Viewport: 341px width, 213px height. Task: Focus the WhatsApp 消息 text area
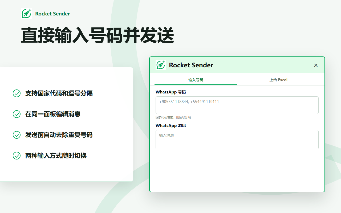[237, 140]
